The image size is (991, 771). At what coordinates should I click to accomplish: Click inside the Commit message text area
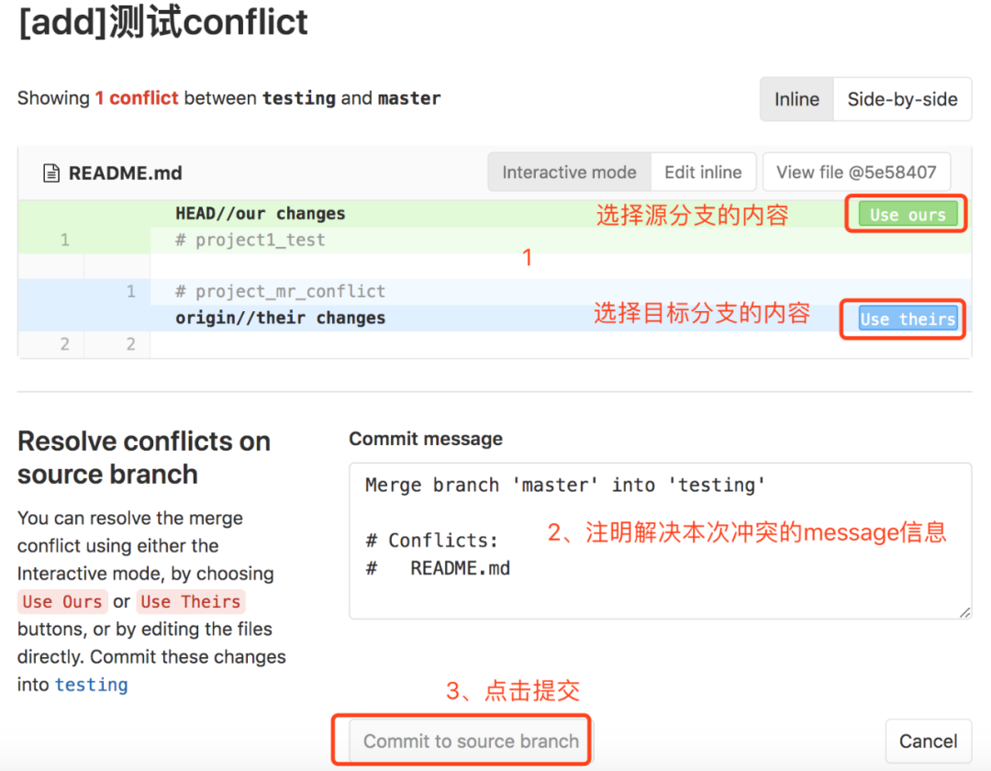(x=642, y=542)
